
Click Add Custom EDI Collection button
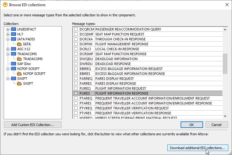tap(33, 125)
